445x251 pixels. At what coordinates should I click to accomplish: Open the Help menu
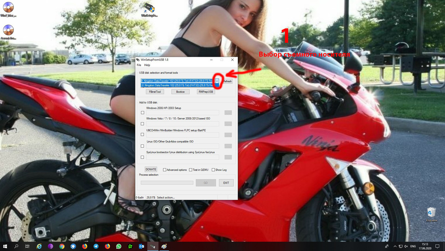[x=147, y=65]
